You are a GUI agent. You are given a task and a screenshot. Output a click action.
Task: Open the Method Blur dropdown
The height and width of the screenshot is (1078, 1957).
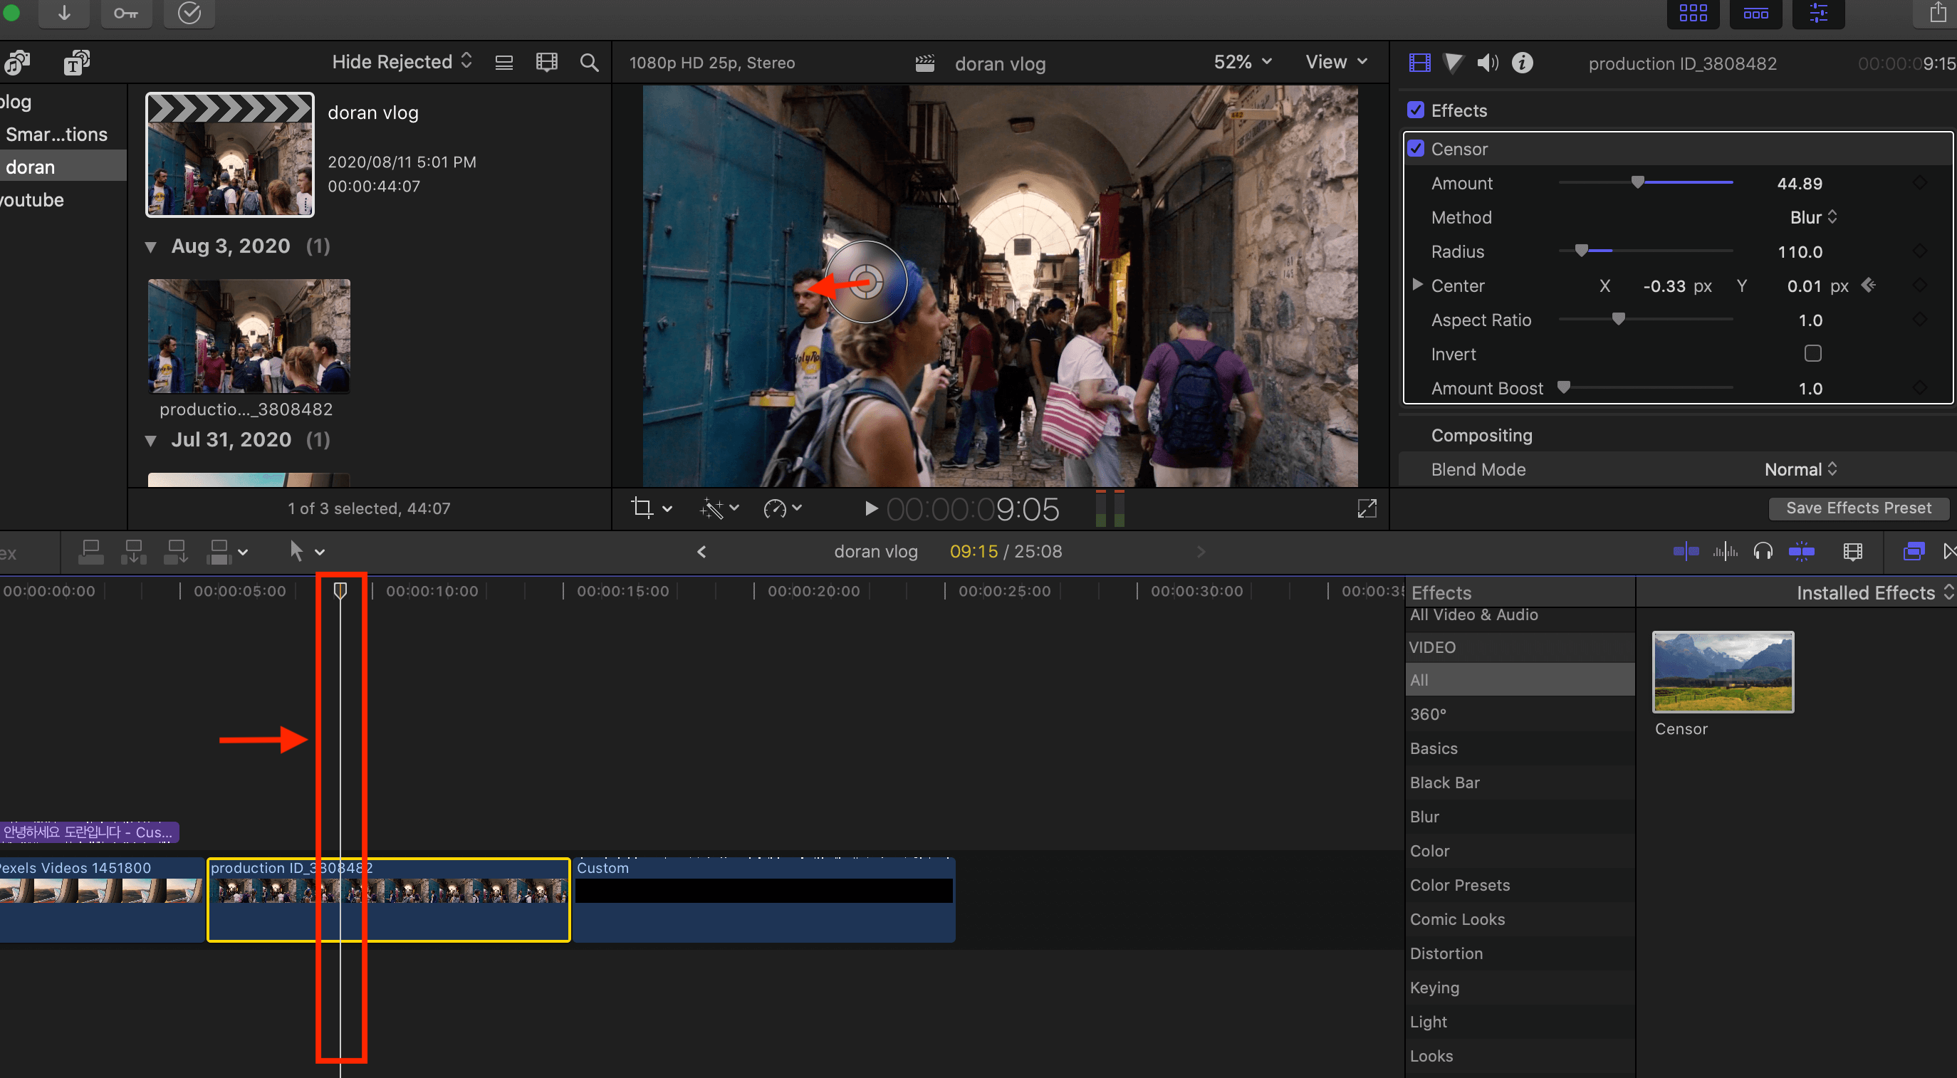pyautogui.click(x=1812, y=217)
